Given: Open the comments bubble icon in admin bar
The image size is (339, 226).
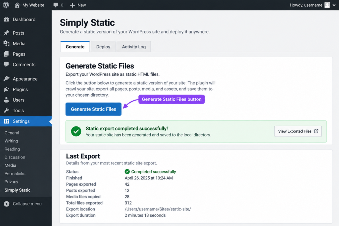Looking at the screenshot, I should click(56, 5).
